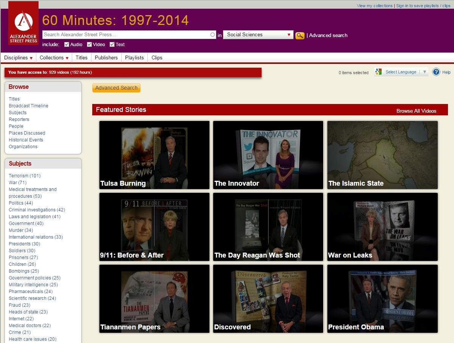Click the Help link text
Screen dimensions: 454x343
tap(446, 72)
